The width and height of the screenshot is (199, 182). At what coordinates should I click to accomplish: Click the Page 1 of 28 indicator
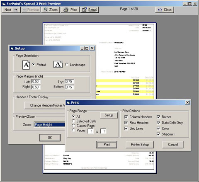coord(129,9)
